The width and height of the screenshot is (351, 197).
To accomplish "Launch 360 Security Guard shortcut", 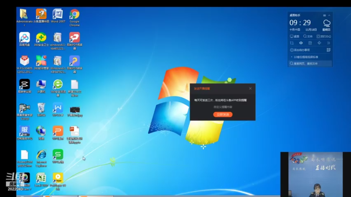I will [41, 39].
